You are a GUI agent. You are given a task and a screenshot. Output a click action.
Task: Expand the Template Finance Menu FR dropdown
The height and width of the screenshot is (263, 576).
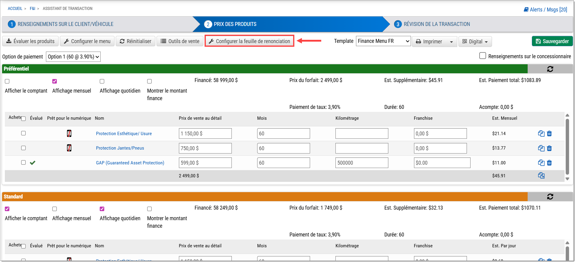pyautogui.click(x=383, y=41)
